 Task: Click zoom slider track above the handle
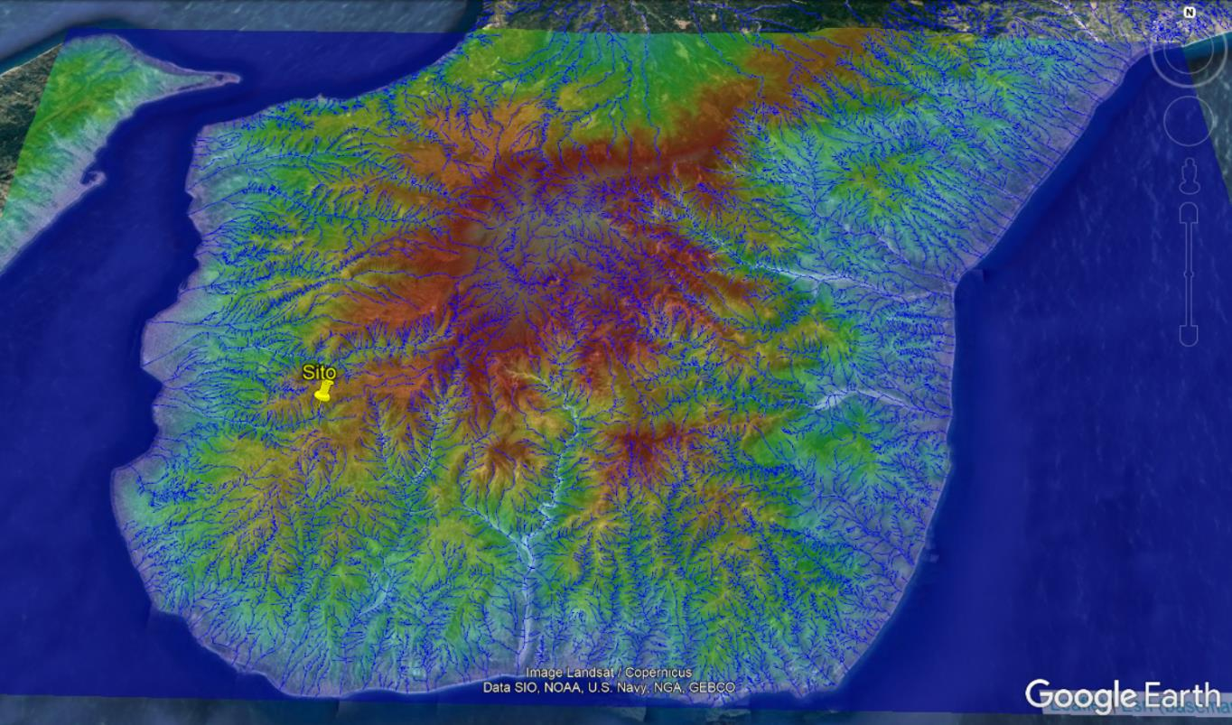point(1189,244)
